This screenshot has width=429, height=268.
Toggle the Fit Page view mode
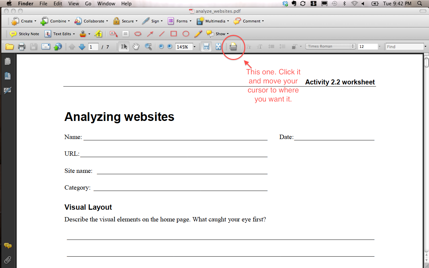(218, 47)
